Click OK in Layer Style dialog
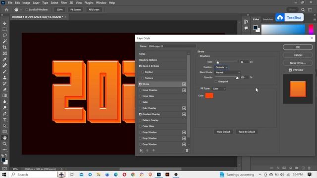 tap(298, 47)
